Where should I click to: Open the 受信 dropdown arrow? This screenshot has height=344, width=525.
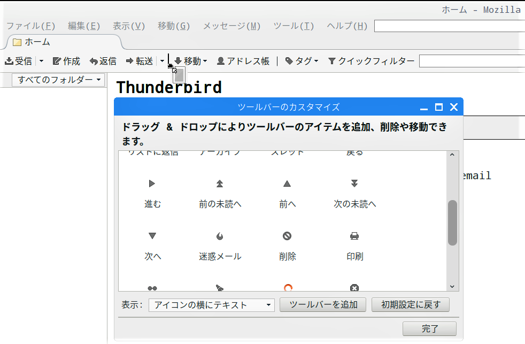42,61
